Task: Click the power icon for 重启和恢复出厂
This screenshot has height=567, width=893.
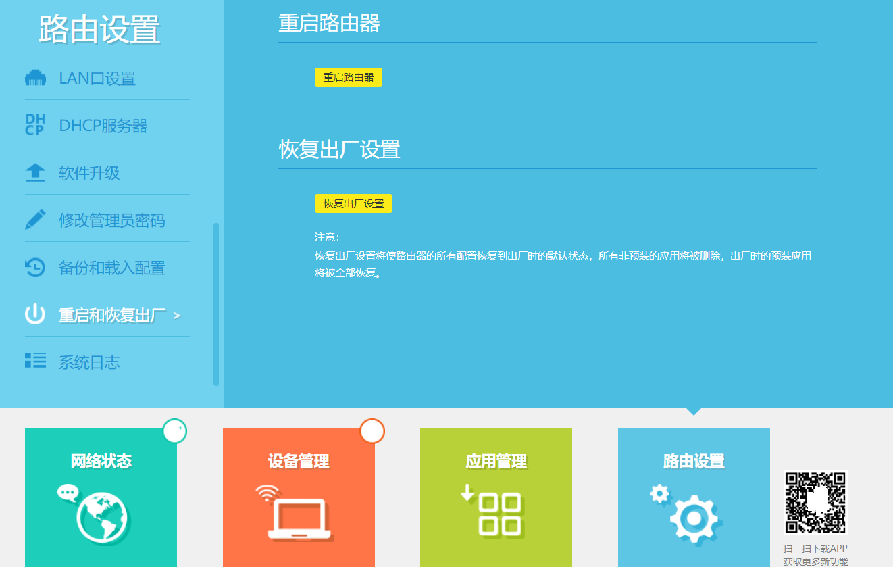Action: click(35, 314)
